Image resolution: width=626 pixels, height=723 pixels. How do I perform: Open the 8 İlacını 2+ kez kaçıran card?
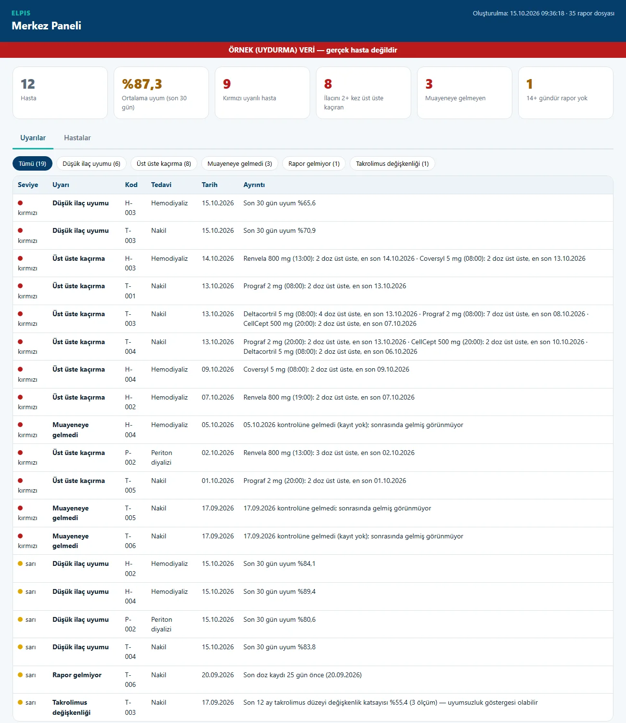click(x=364, y=93)
